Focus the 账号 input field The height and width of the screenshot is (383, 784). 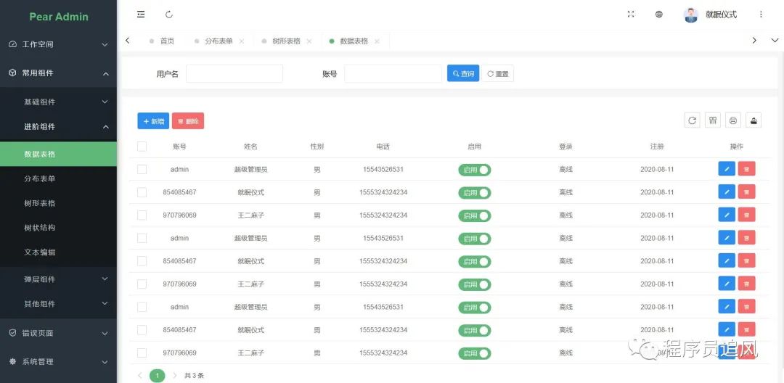(393, 73)
